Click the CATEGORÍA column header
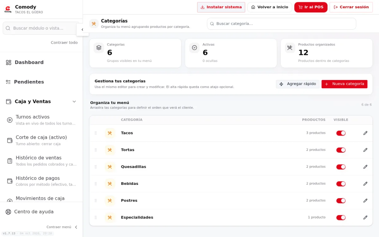 tap(132, 120)
